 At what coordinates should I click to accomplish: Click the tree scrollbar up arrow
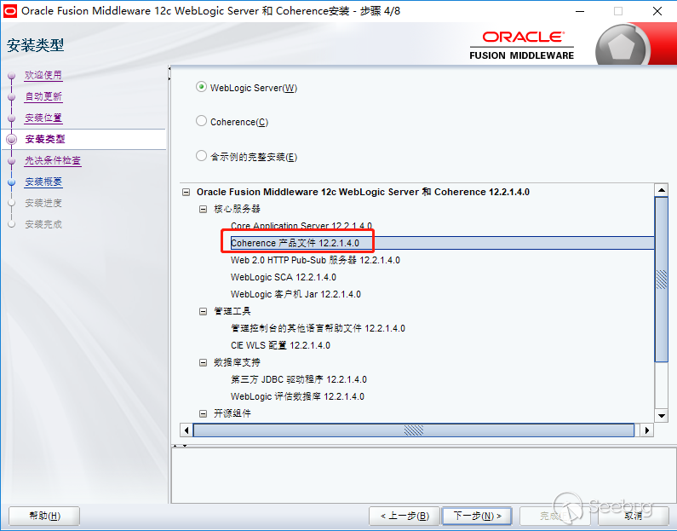[662, 190]
